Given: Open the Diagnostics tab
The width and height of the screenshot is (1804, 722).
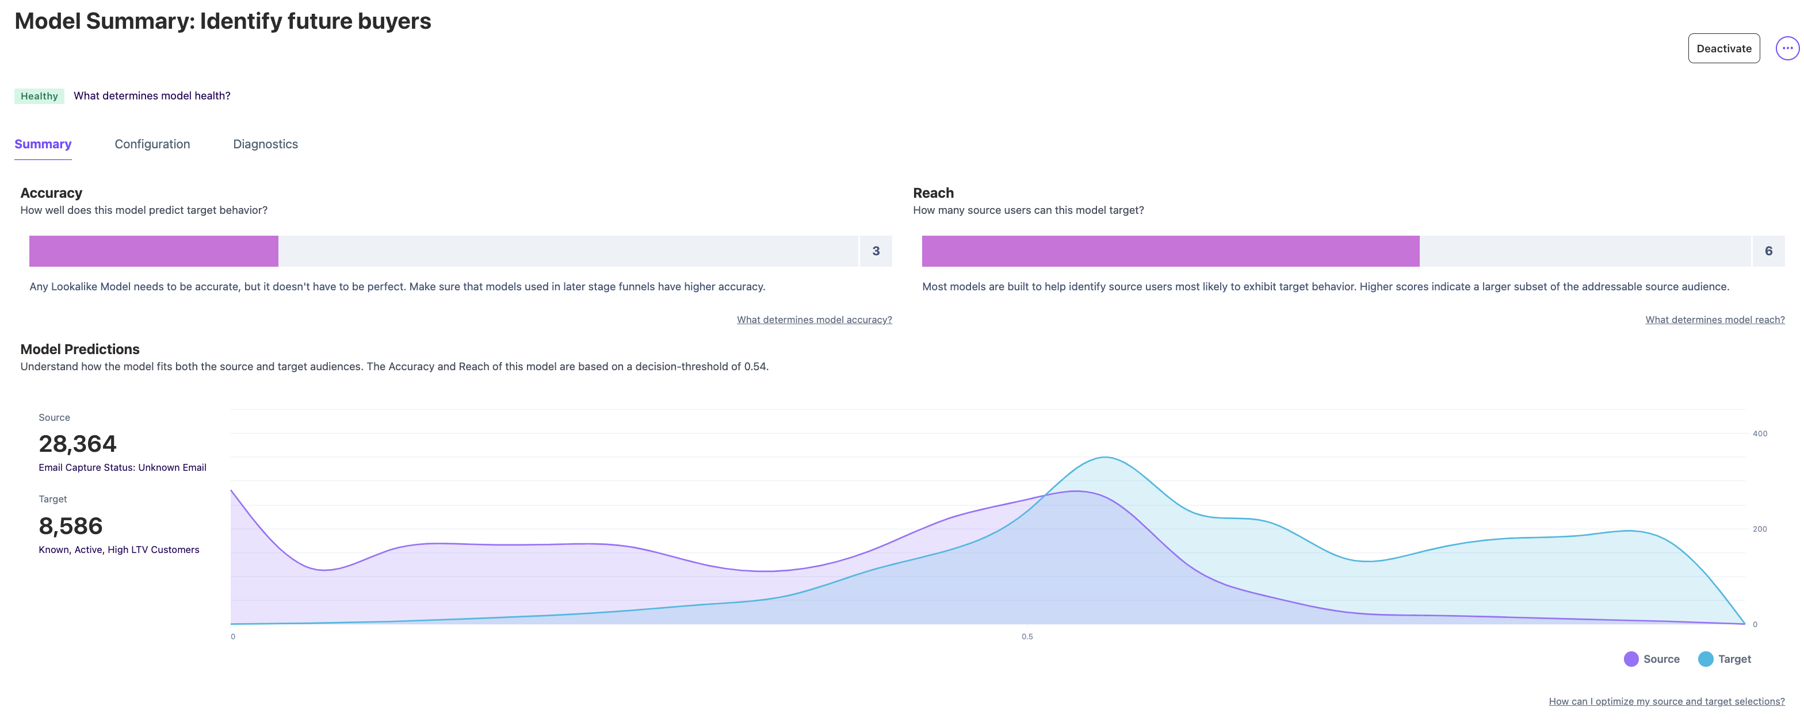Looking at the screenshot, I should 265,144.
